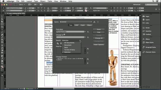Expand the Change to history dropdown
This screenshot has height=90, width=161.
(x=85, y=37)
